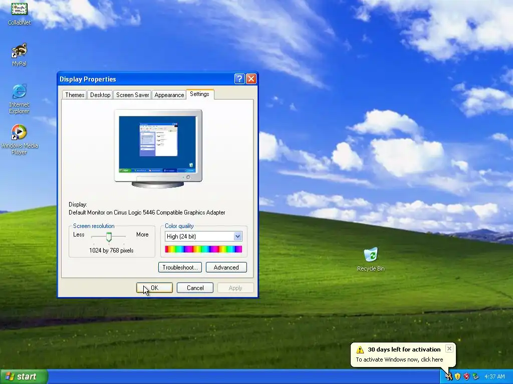Viewport: 513px width, 384px height.
Task: Click the help question mark button
Action: [x=239, y=78]
